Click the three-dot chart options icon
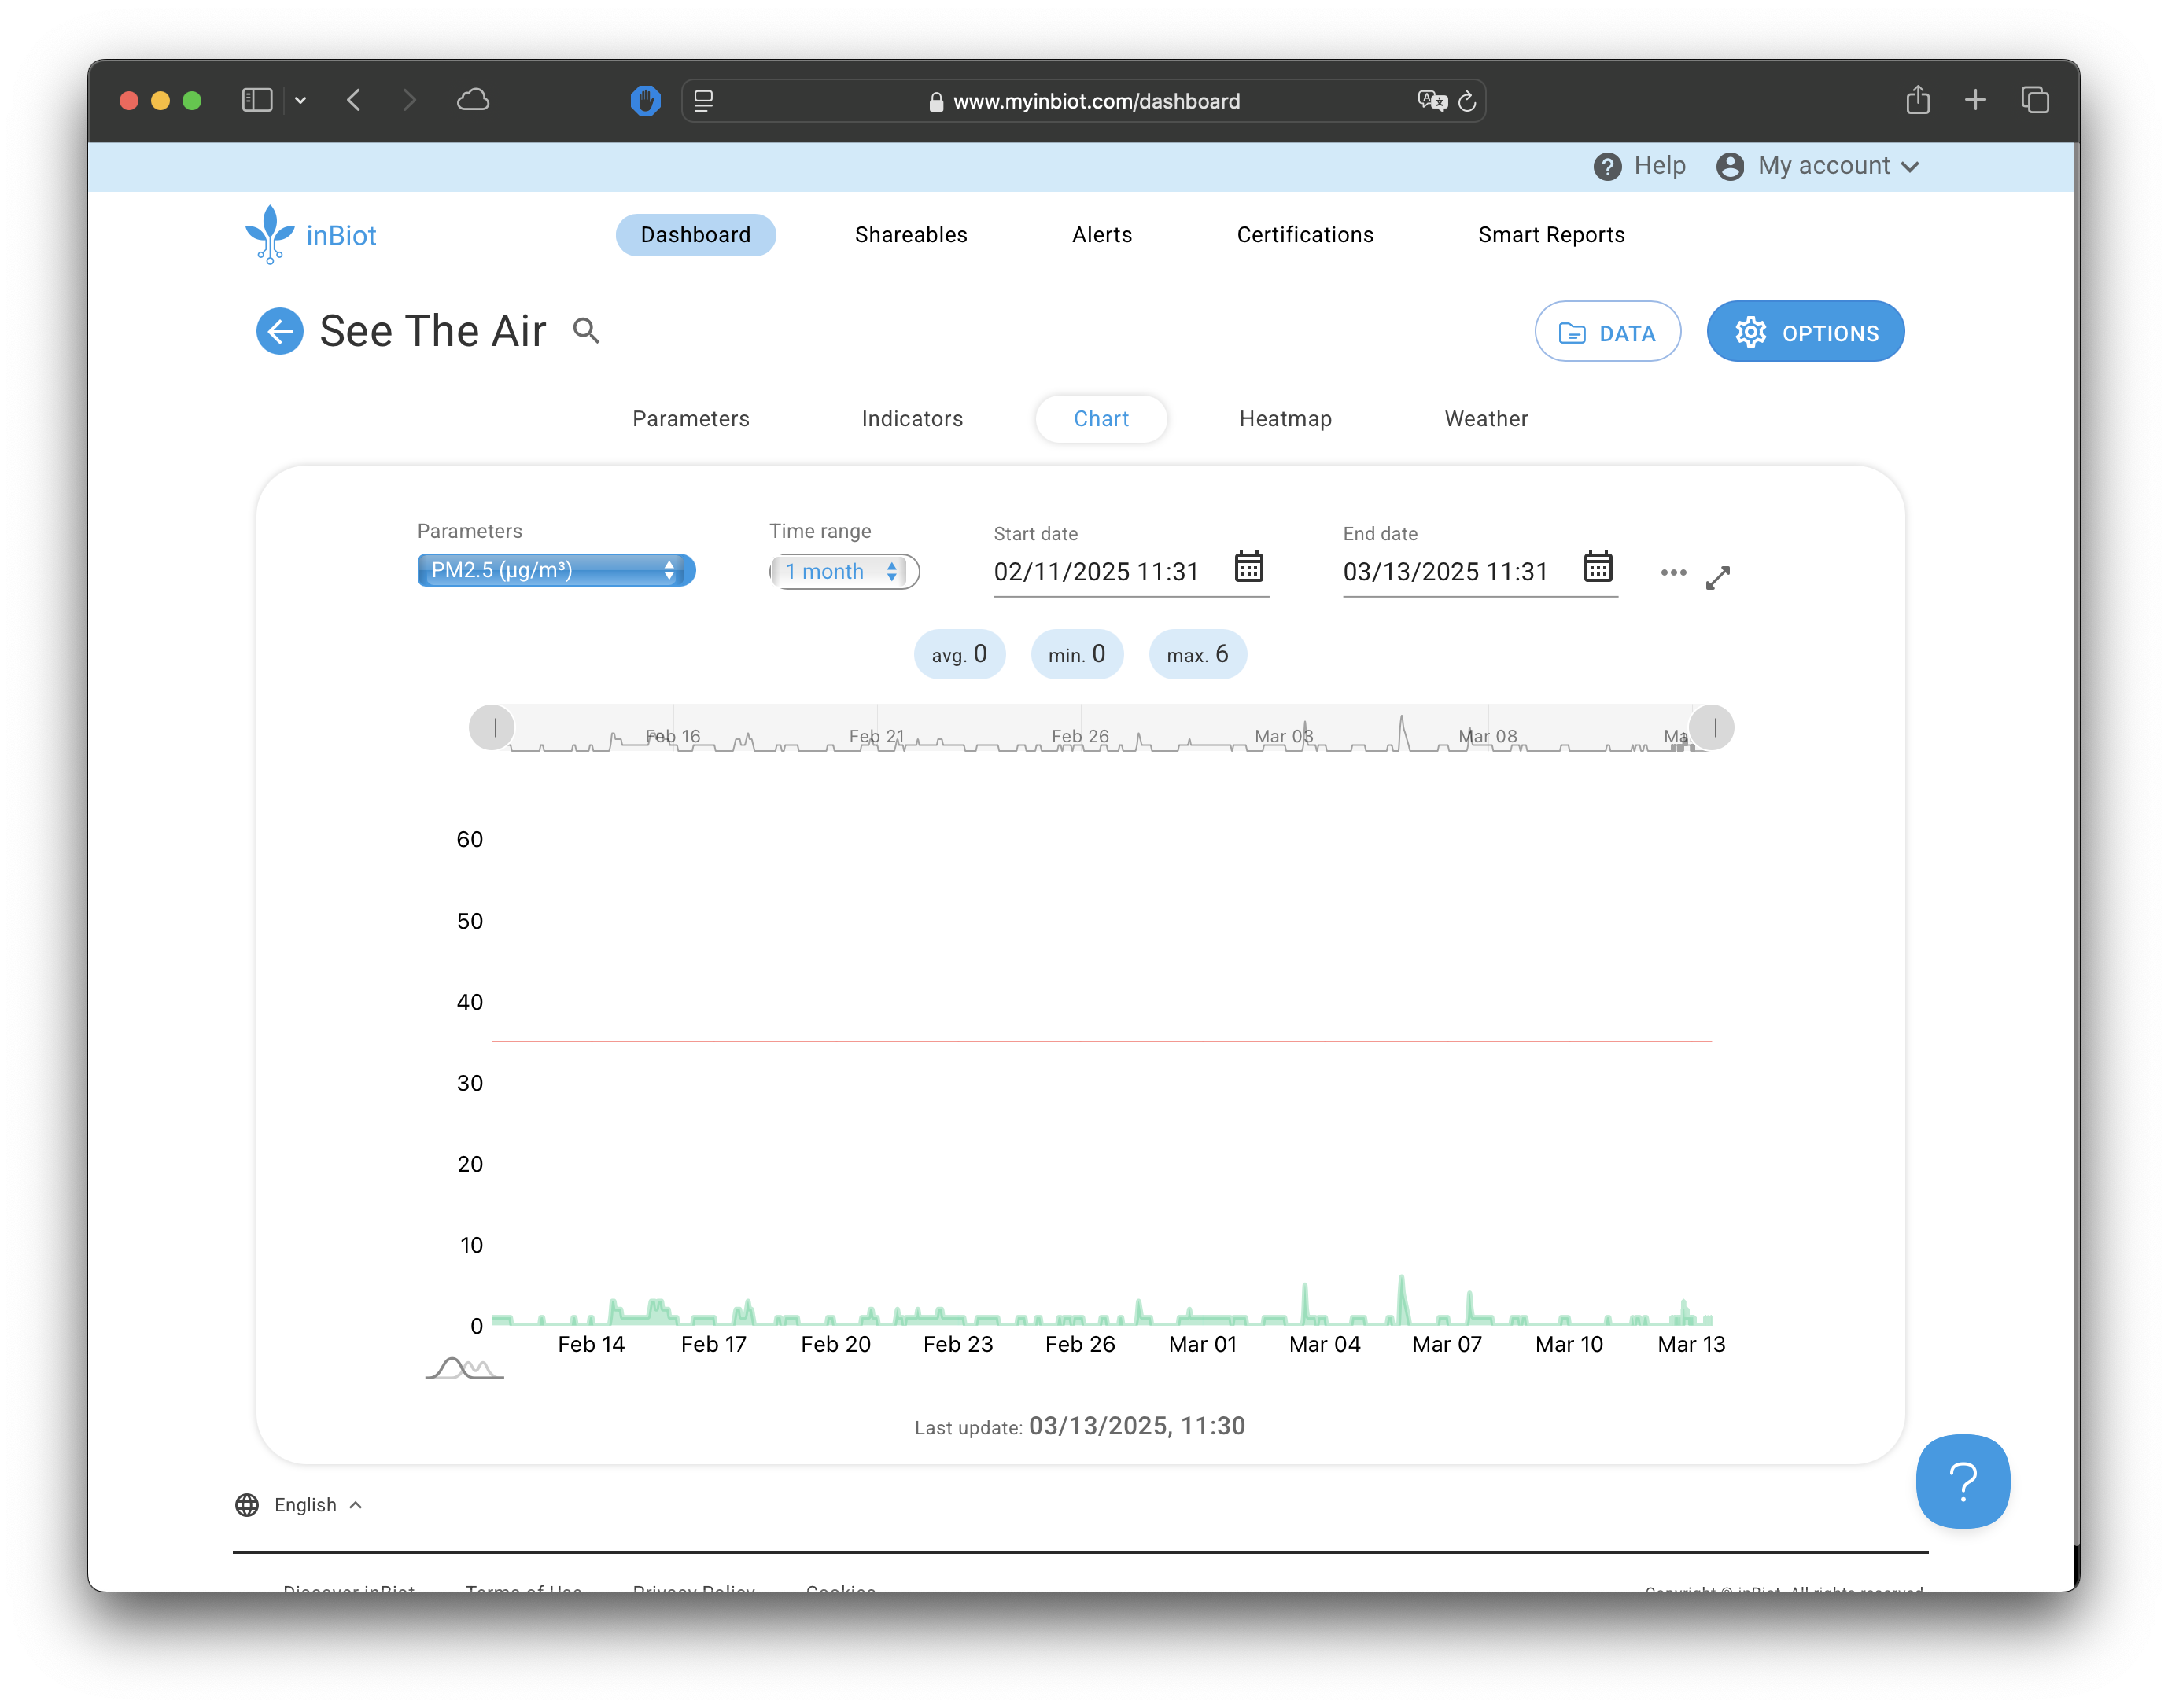This screenshot has height=1708, width=2168. pos(1672,573)
